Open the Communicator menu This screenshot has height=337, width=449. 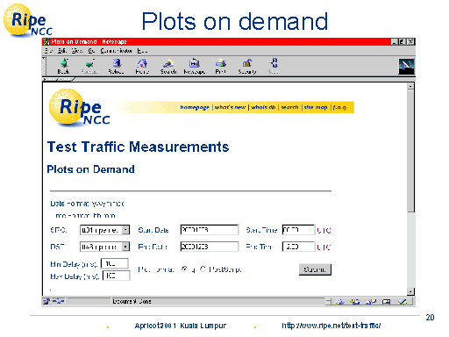point(116,51)
